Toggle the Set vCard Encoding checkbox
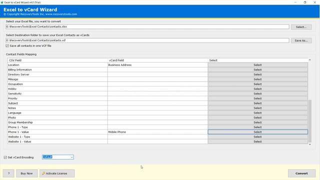The width and height of the screenshot is (320, 180). point(5,157)
